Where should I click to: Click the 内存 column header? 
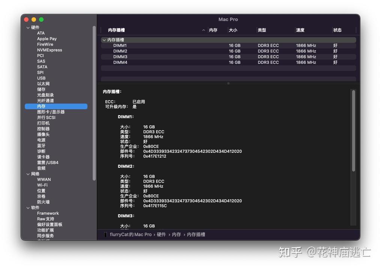tap(213, 30)
